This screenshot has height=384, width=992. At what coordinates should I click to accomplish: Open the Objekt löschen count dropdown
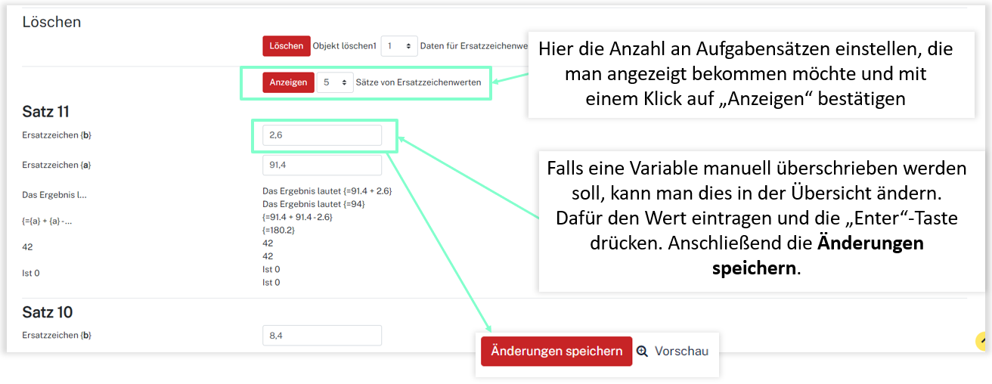click(x=398, y=46)
